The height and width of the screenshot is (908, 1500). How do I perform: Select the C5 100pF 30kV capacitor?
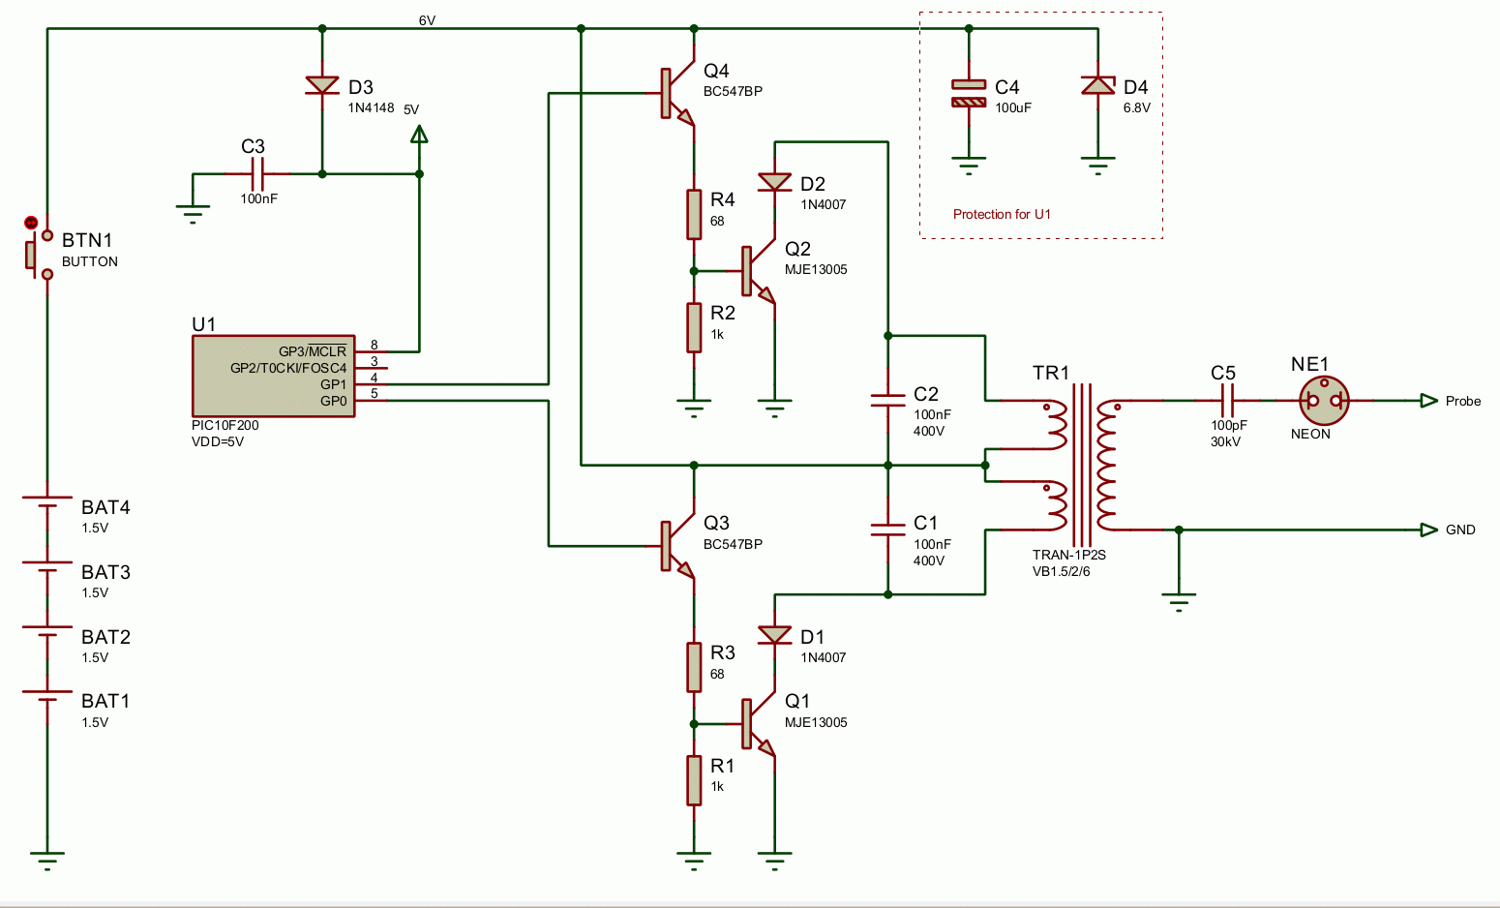[1227, 400]
